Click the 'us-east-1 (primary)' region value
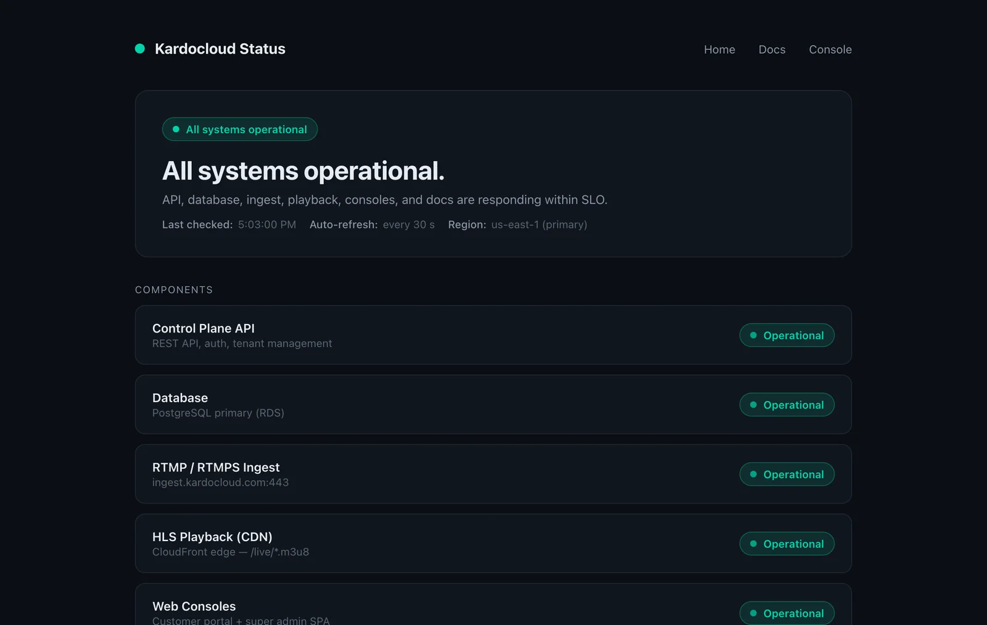Screen dimensions: 987x625 click(x=539, y=225)
